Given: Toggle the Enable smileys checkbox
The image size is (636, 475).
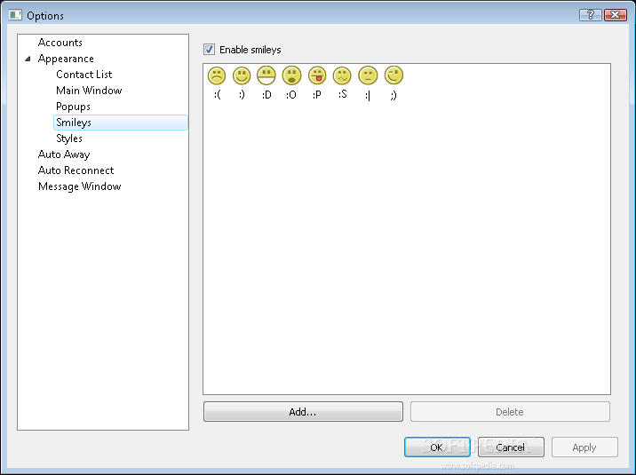Looking at the screenshot, I should point(210,50).
